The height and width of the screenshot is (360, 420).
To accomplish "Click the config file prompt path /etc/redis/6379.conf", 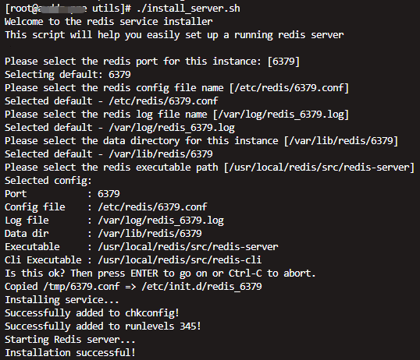I will 290,88.
